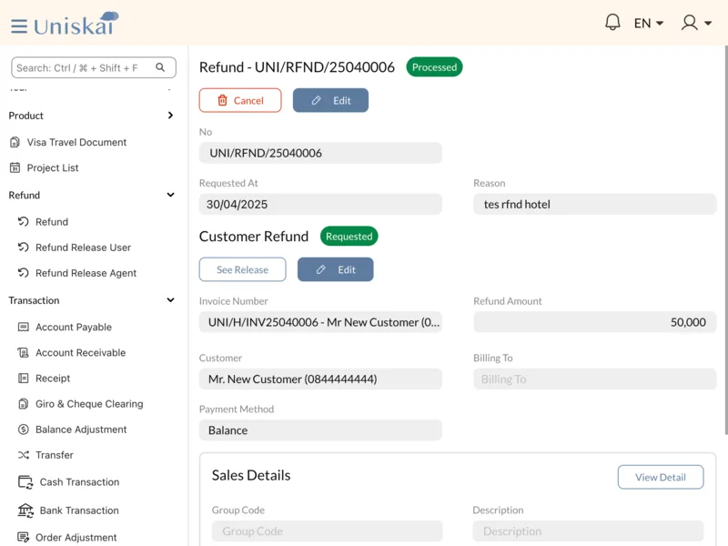Click the Refund Amount field
Image resolution: width=728 pixels, height=546 pixels.
tap(595, 322)
